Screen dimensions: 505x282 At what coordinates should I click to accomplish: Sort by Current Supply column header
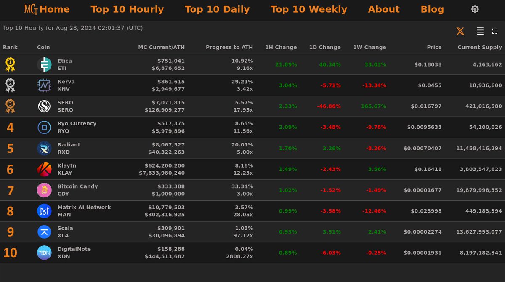(480, 48)
